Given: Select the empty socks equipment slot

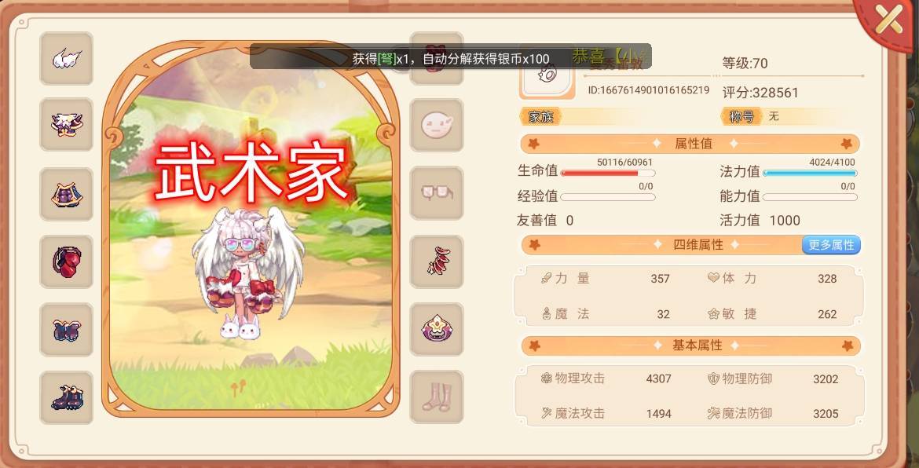Looking at the screenshot, I should [437, 397].
